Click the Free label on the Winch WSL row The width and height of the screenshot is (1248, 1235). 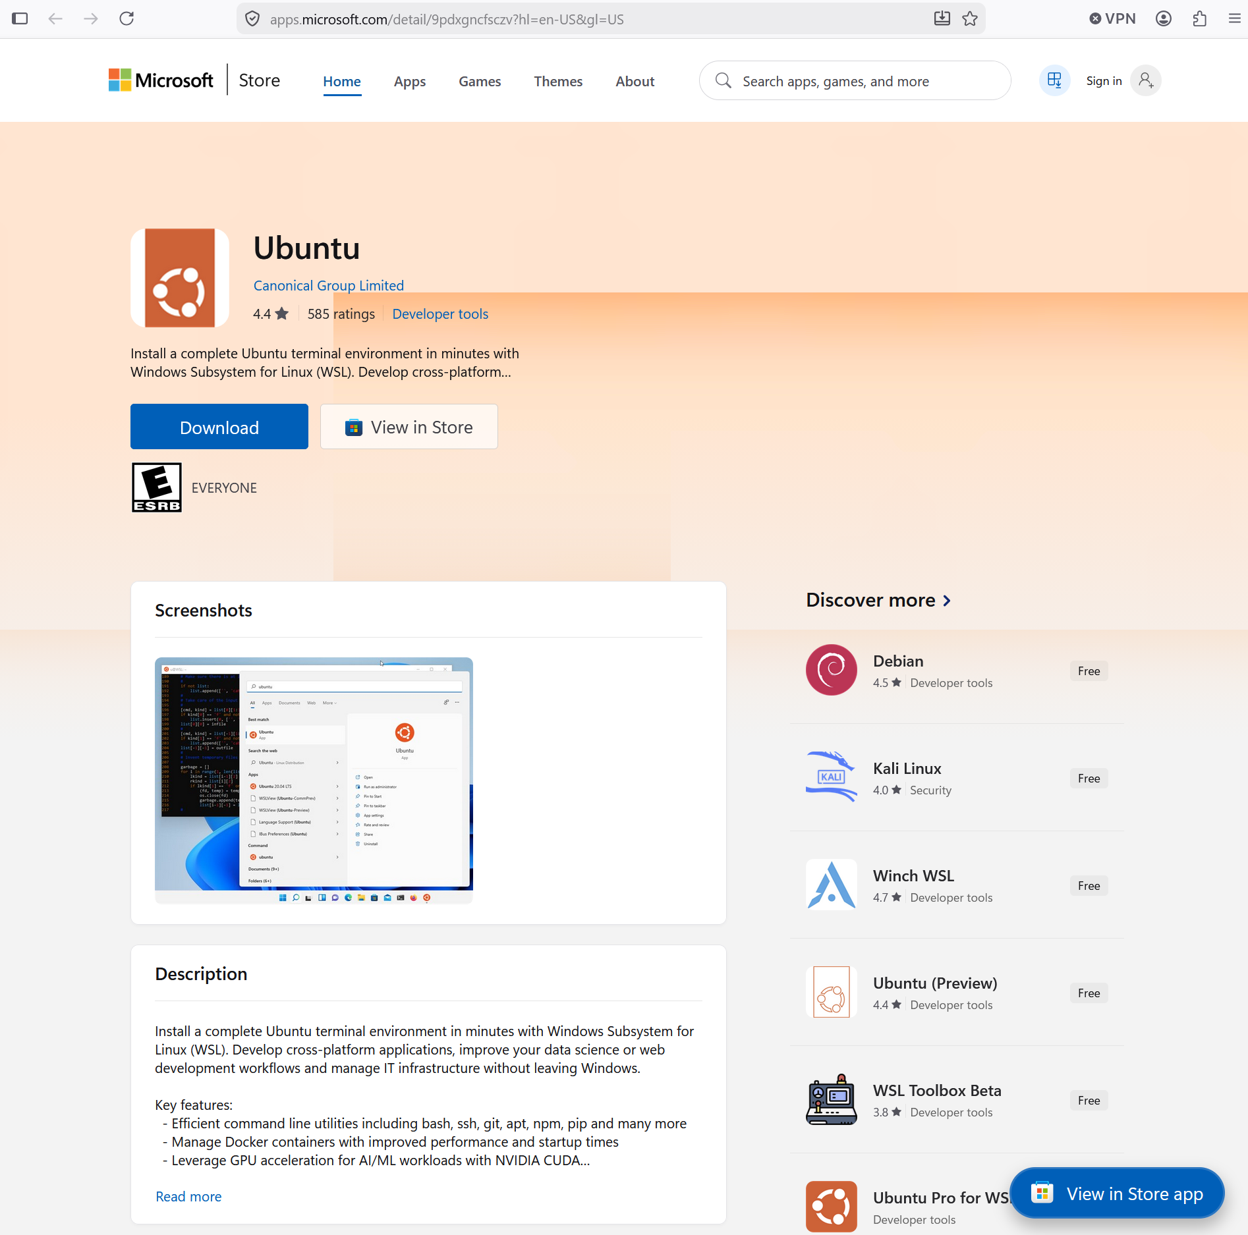[x=1089, y=885]
